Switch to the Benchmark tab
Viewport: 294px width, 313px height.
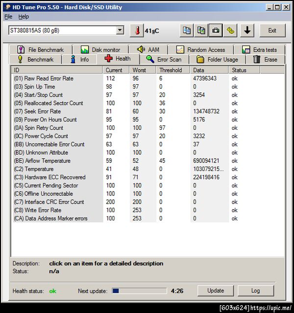(x=36, y=59)
